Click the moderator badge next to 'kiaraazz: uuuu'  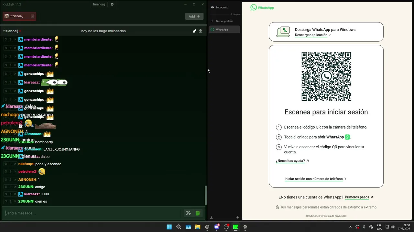(x=21, y=194)
